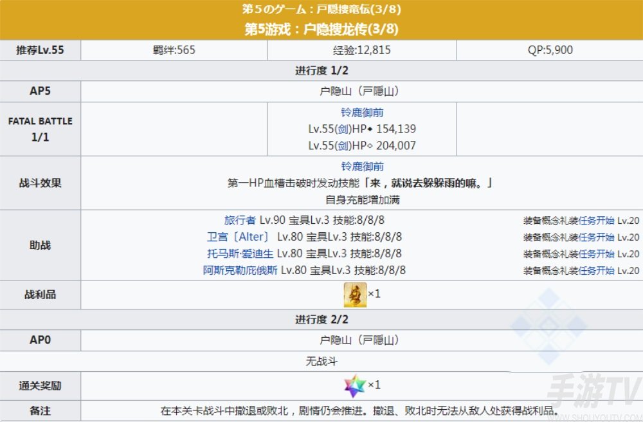
Task: Open 铃鹿御前 link in 战斗效果 row
Action: (x=362, y=166)
